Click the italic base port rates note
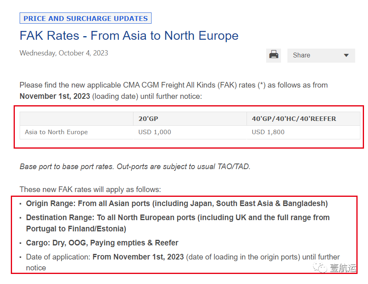This screenshot has width=368, height=284. click(x=135, y=167)
